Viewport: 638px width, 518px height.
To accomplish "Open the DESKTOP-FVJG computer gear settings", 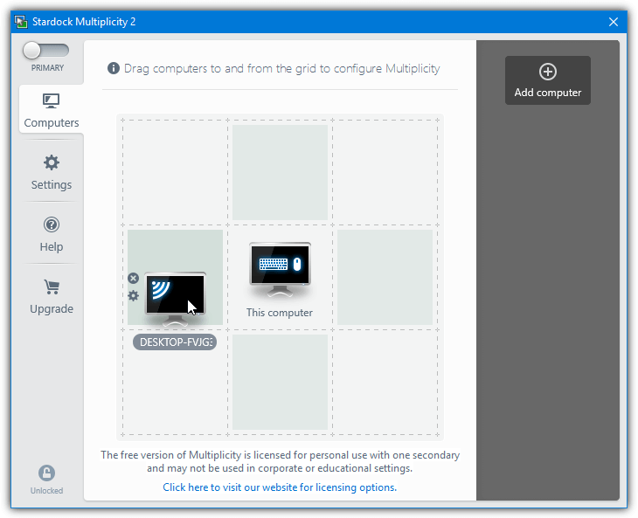I will pyautogui.click(x=133, y=295).
